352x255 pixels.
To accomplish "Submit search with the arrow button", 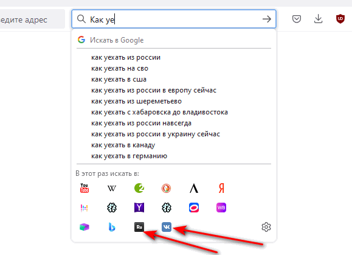I will (x=267, y=19).
